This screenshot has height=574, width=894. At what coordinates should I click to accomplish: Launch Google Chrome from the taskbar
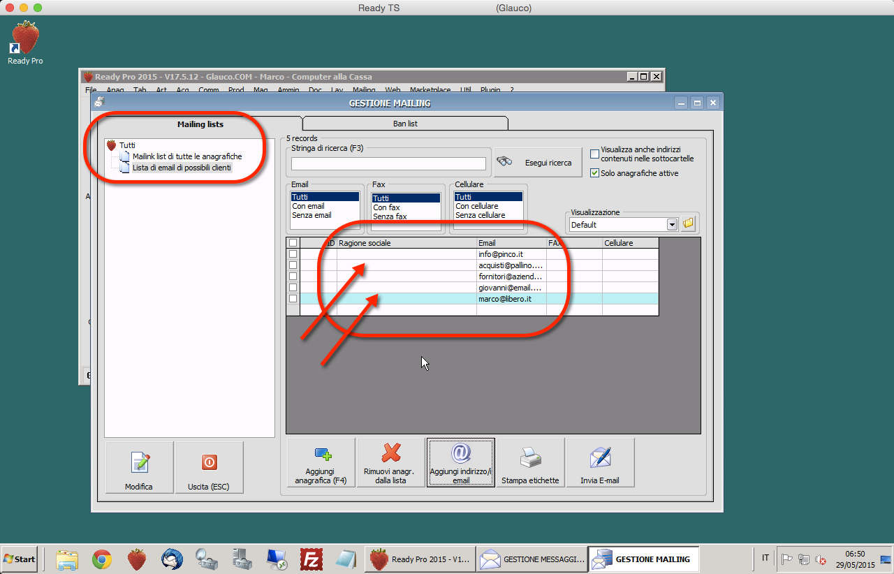coord(102,559)
